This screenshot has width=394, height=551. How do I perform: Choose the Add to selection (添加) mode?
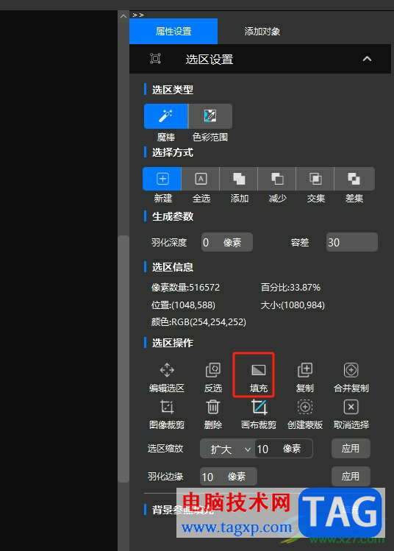pos(239,179)
